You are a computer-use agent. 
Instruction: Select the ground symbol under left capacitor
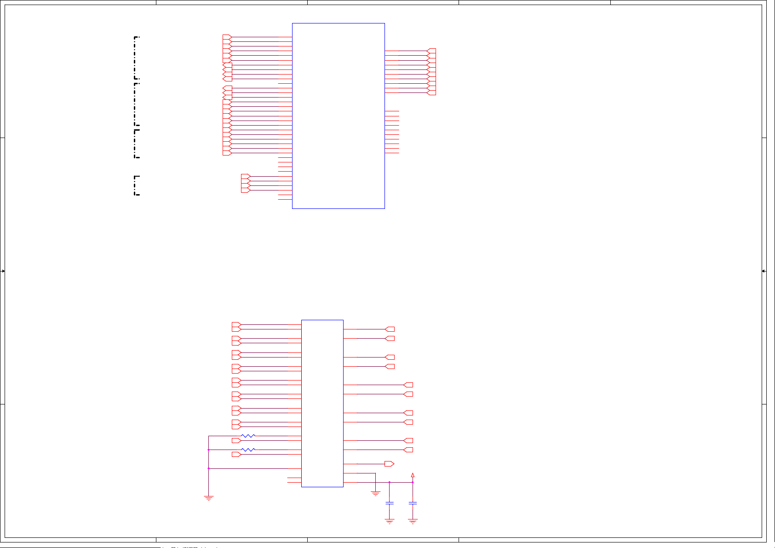coord(390,521)
